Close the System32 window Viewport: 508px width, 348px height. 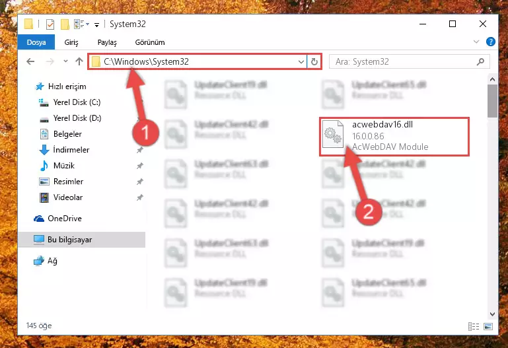[483, 24]
